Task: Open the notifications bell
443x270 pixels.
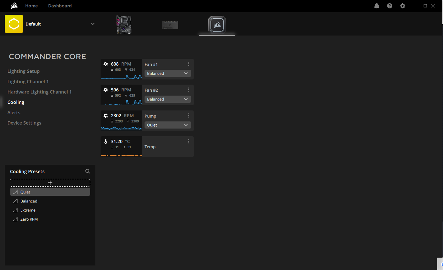Action: (377, 6)
